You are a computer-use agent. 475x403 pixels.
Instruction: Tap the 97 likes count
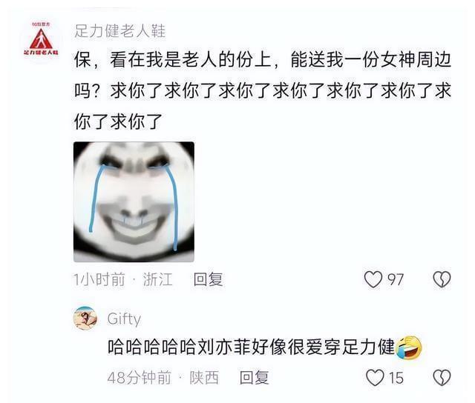pyautogui.click(x=396, y=279)
